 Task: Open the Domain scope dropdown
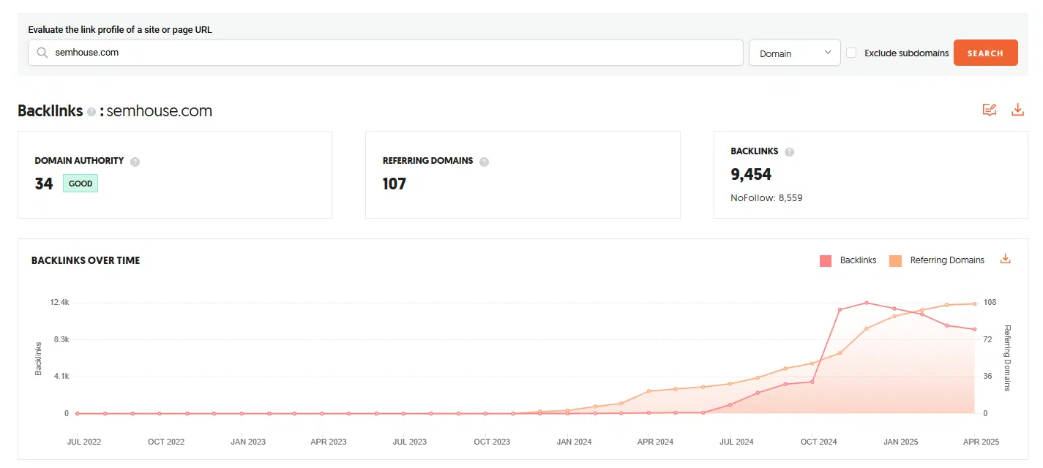pyautogui.click(x=794, y=53)
